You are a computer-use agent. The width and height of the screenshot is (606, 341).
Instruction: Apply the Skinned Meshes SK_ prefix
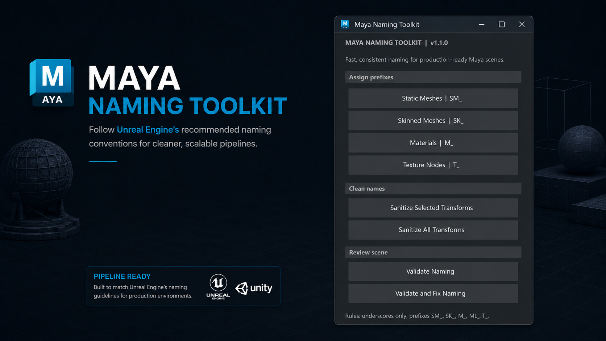point(433,120)
